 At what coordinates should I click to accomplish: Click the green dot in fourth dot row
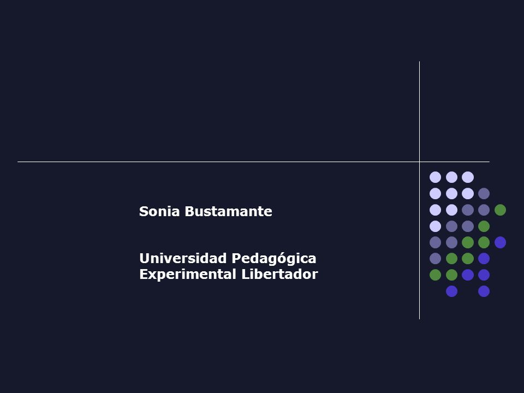coord(484,226)
